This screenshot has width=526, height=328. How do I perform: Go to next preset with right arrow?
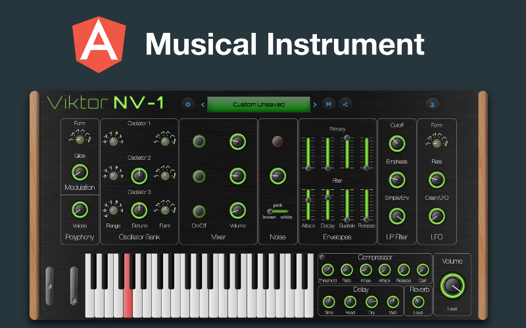pos(315,105)
